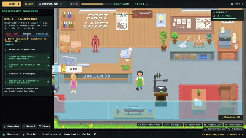Select the IDEA lightbulb poster

(x=161, y=20)
